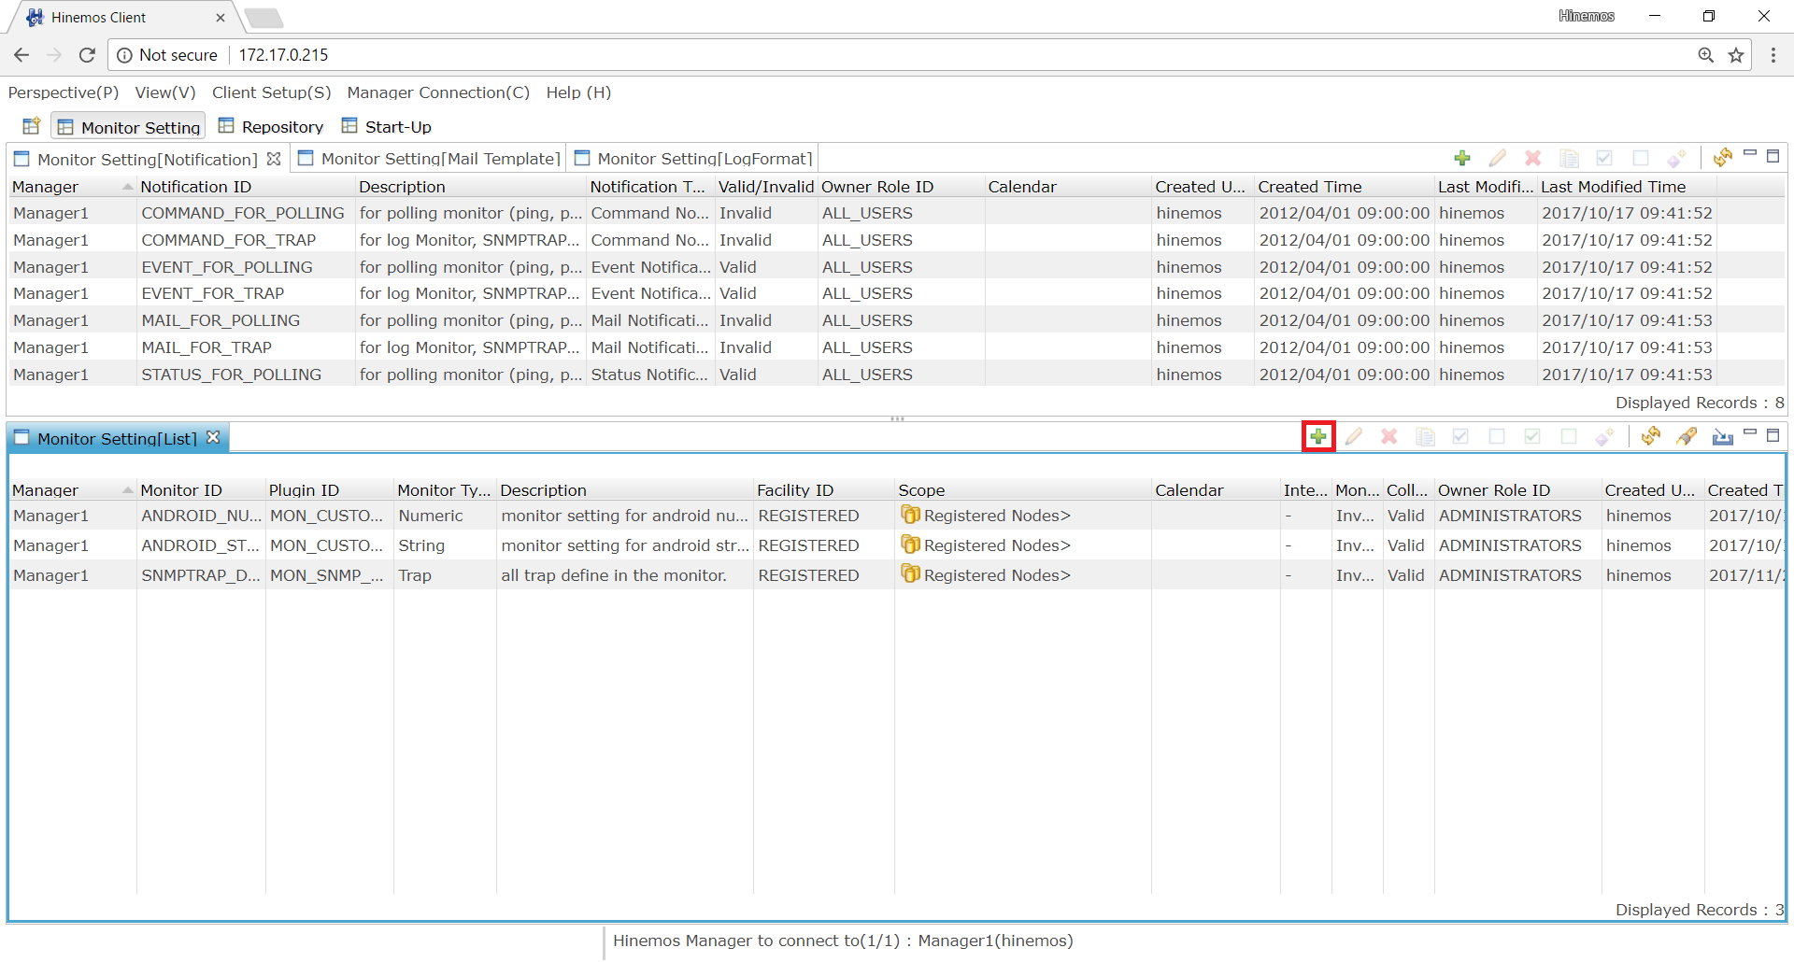Click the import icon in Monitor List toolbar
The image size is (1794, 962).
coord(1722,436)
